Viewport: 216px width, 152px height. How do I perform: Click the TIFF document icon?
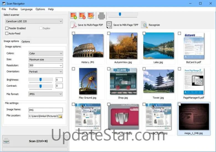(109, 25)
